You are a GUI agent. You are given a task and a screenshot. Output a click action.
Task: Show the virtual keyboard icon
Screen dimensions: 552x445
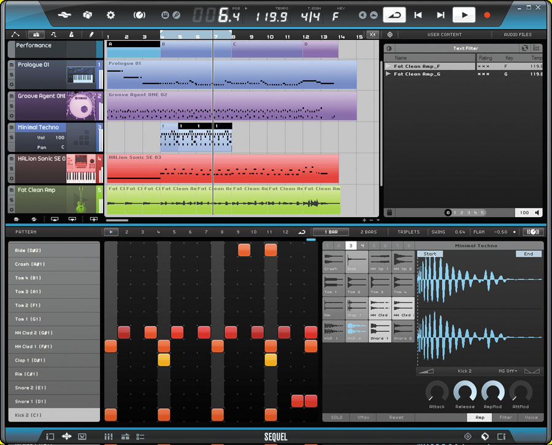click(165, 15)
